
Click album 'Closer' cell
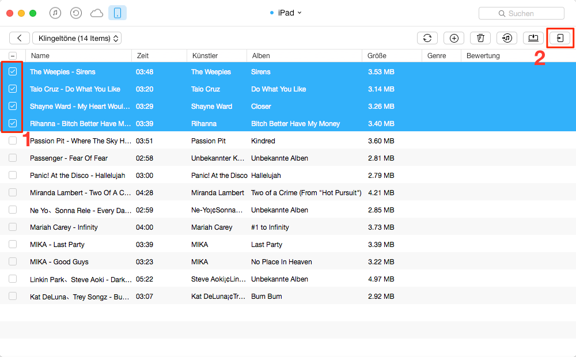[x=261, y=107]
